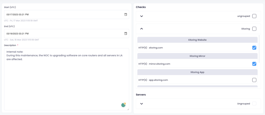Open calendar picker for Start date
Screen dimensions: 265x115
126,14
